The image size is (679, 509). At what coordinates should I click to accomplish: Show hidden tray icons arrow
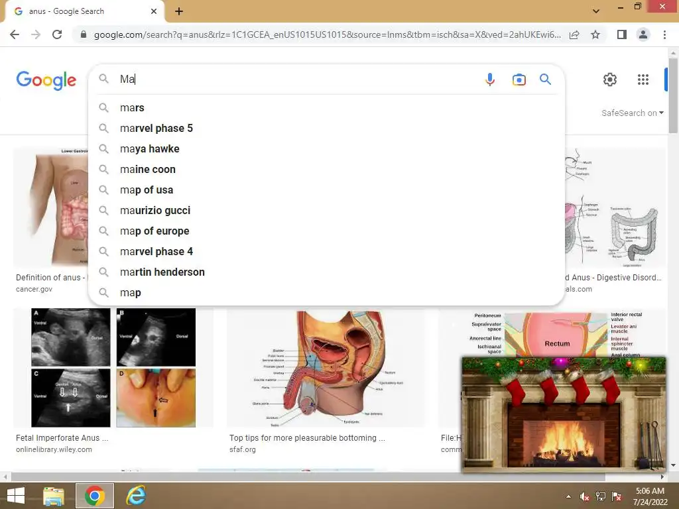(568, 496)
